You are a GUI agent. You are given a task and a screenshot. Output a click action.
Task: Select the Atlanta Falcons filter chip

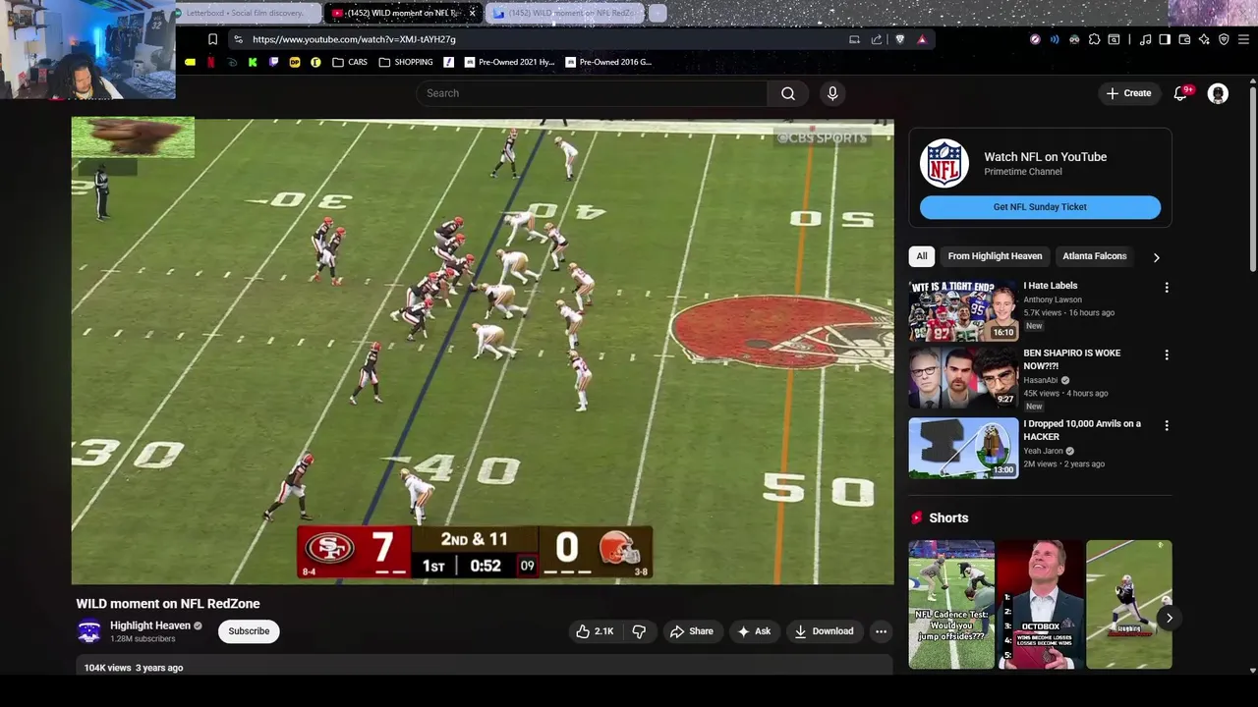1094,256
